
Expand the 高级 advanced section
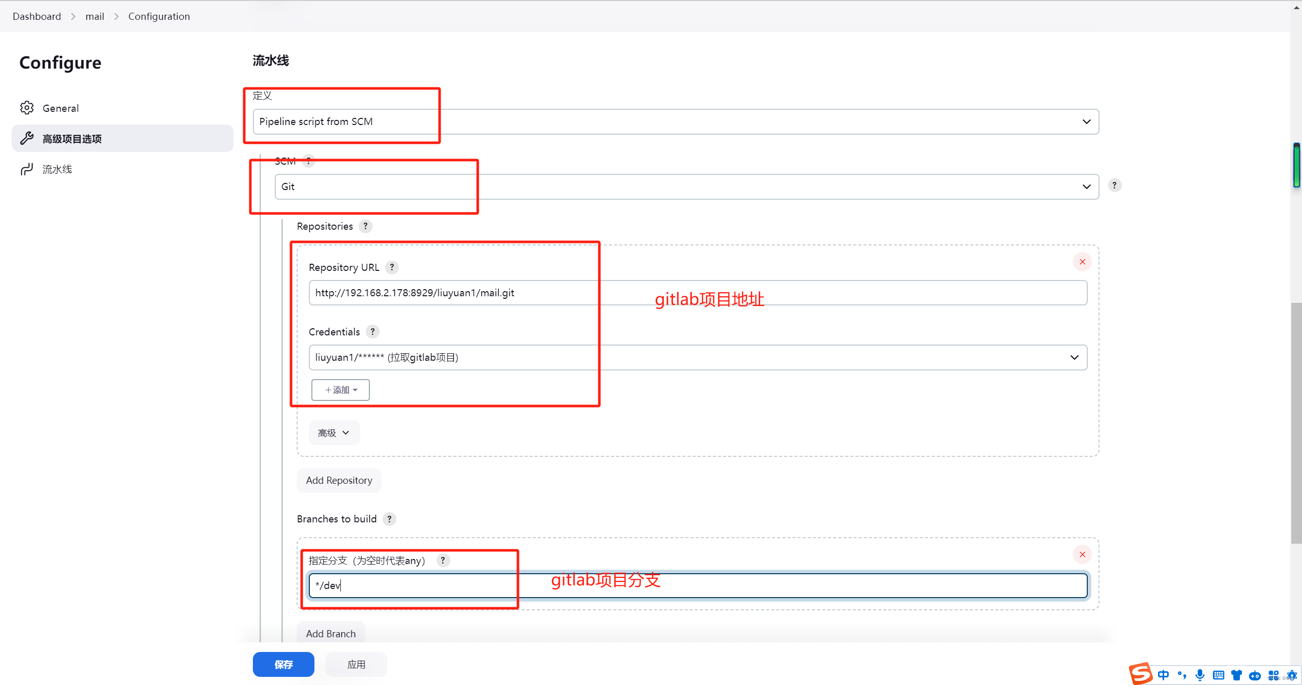334,433
